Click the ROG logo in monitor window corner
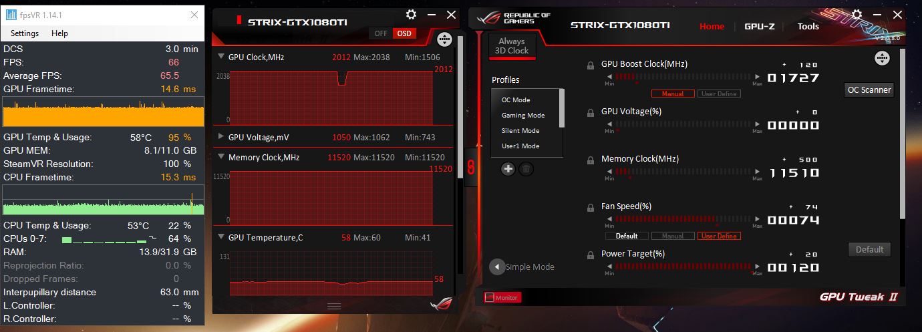922x332 pixels. click(440, 303)
